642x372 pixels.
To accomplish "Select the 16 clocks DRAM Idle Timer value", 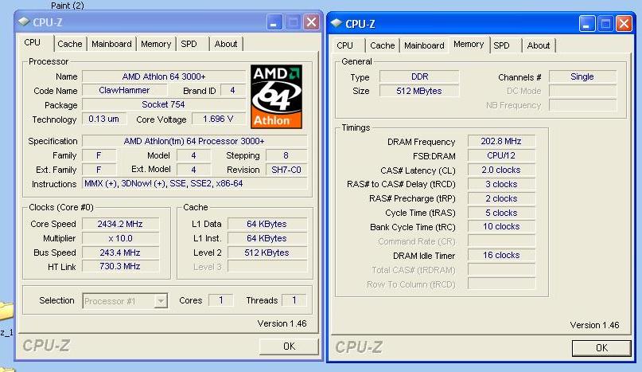I will pos(501,255).
